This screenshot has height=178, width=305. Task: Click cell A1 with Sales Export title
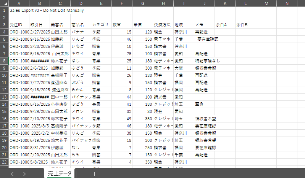[19, 10]
